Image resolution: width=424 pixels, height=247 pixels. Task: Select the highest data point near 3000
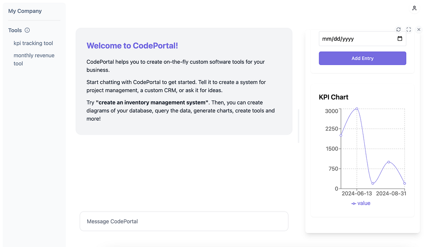click(356, 109)
